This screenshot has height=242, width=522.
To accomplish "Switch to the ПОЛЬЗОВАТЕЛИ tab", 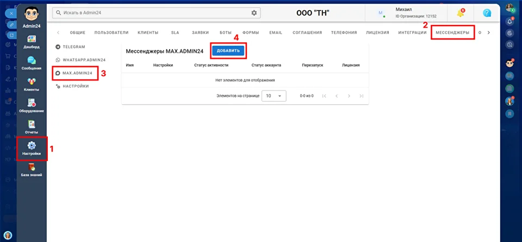I will pos(111,33).
